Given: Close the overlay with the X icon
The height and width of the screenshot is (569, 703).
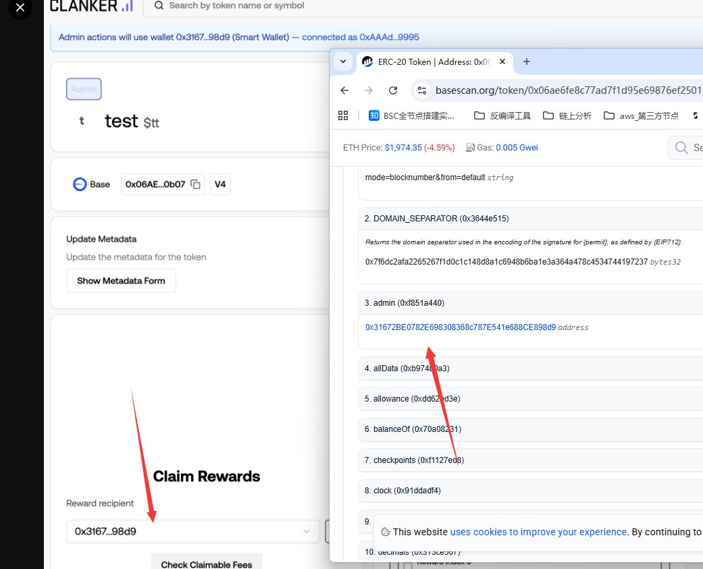Looking at the screenshot, I should pyautogui.click(x=20, y=7).
